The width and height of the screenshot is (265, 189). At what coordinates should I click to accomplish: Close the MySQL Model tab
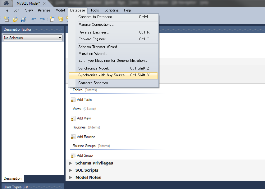pos(44,3)
